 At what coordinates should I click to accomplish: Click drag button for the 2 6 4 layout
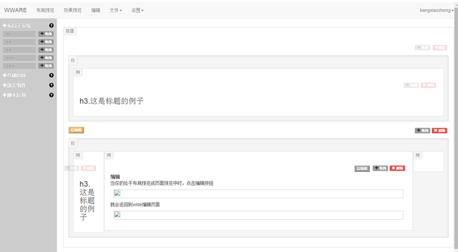[x=46, y=66]
